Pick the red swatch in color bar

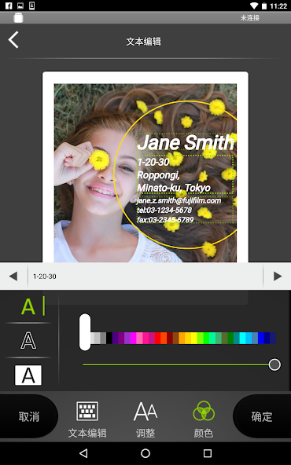(157, 338)
